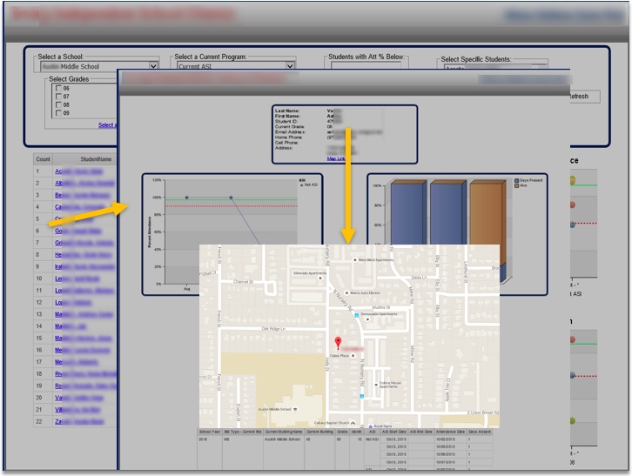Click the ASI End Date column header
The width and height of the screenshot is (632, 476).
(420, 432)
